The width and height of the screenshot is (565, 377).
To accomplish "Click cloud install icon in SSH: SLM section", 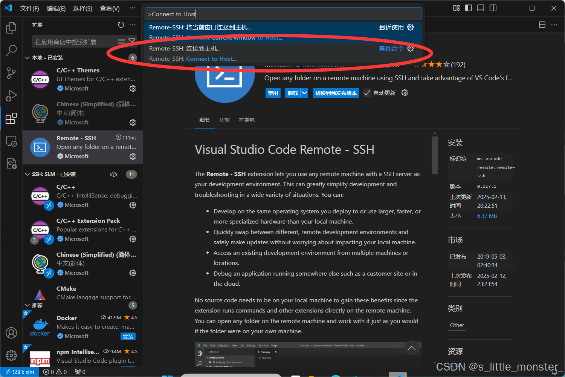I will click(x=113, y=175).
